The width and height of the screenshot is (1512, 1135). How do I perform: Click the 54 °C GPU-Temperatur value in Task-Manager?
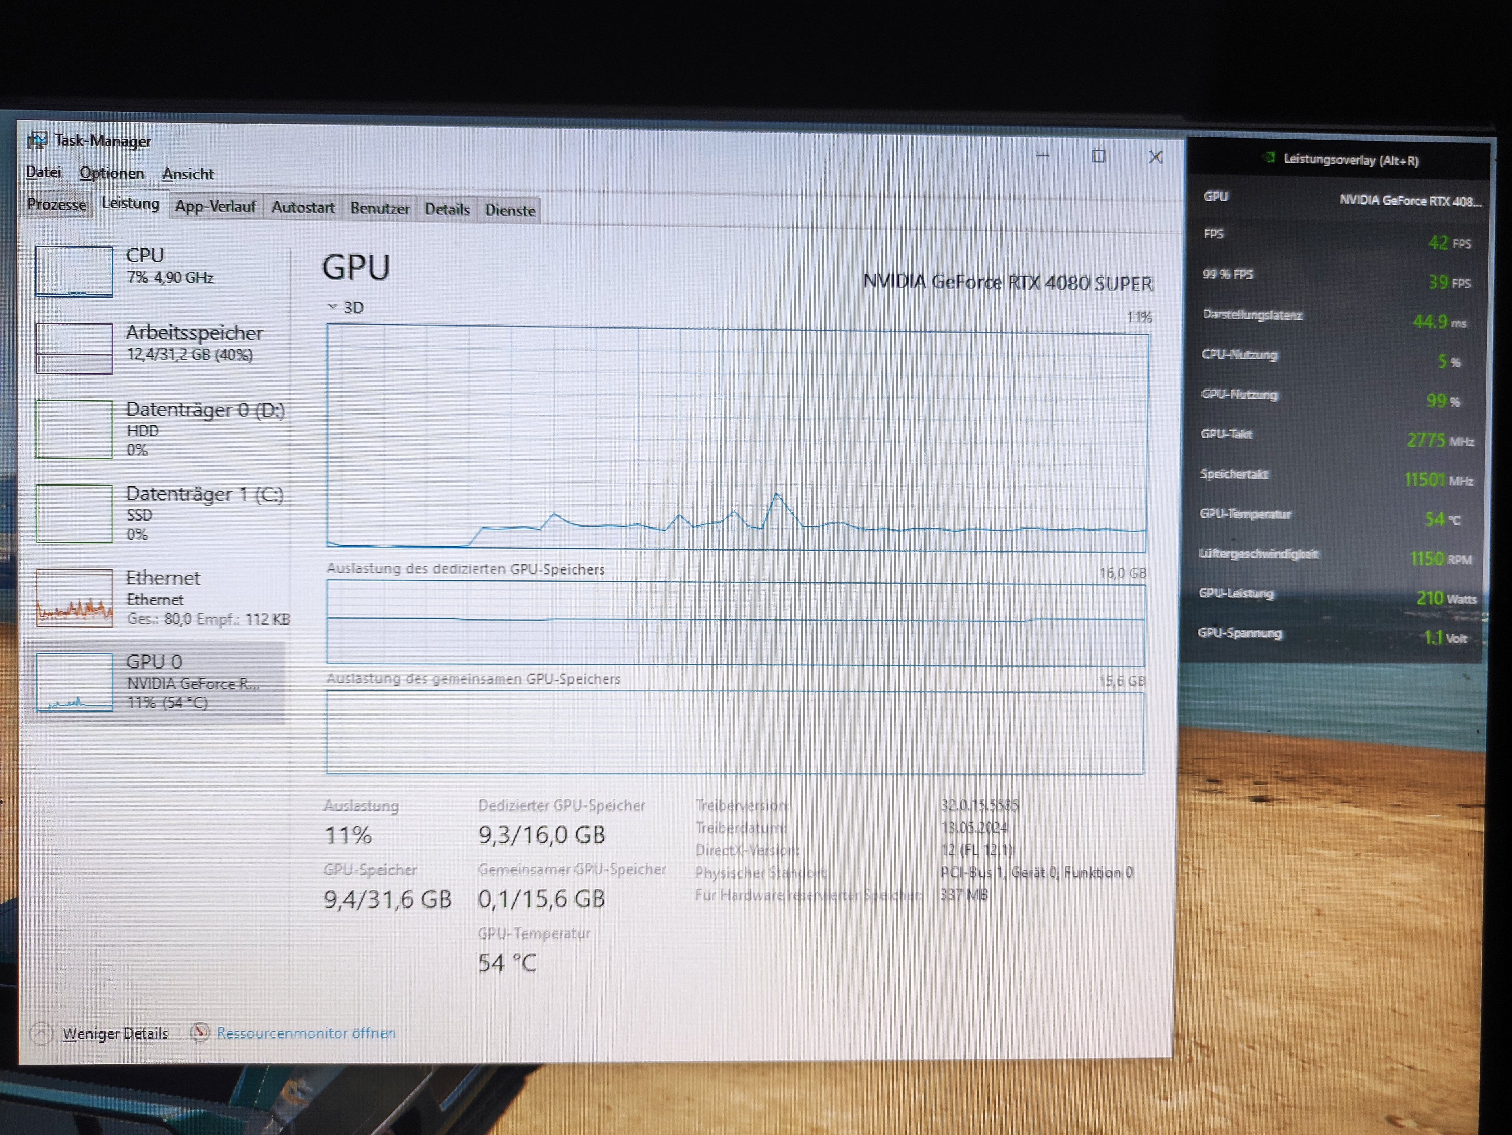(507, 963)
